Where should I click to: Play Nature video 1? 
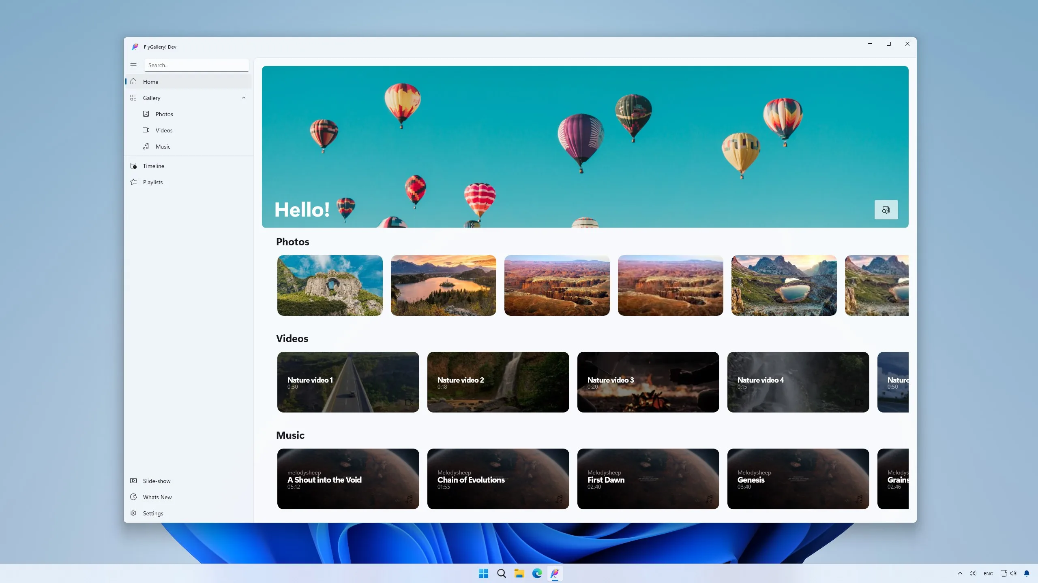[x=348, y=382]
